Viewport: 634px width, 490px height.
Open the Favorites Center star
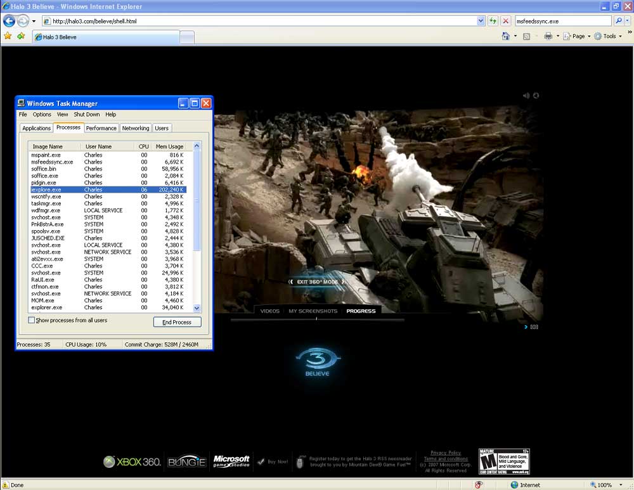(8, 36)
